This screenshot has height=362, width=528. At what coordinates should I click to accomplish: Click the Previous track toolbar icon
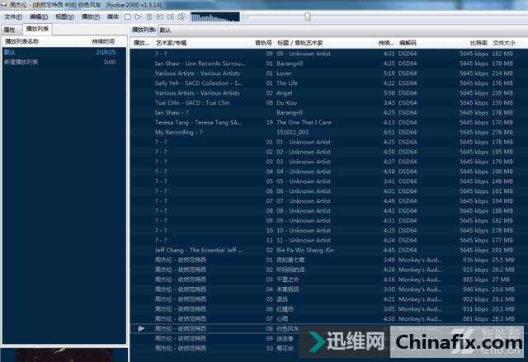click(160, 16)
